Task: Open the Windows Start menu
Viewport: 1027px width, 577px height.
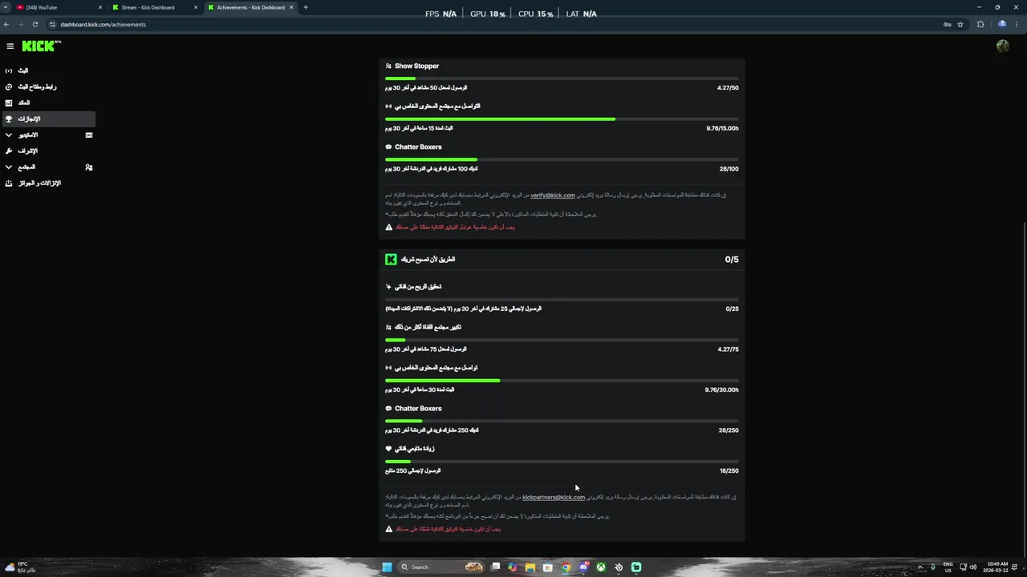Action: [387, 567]
